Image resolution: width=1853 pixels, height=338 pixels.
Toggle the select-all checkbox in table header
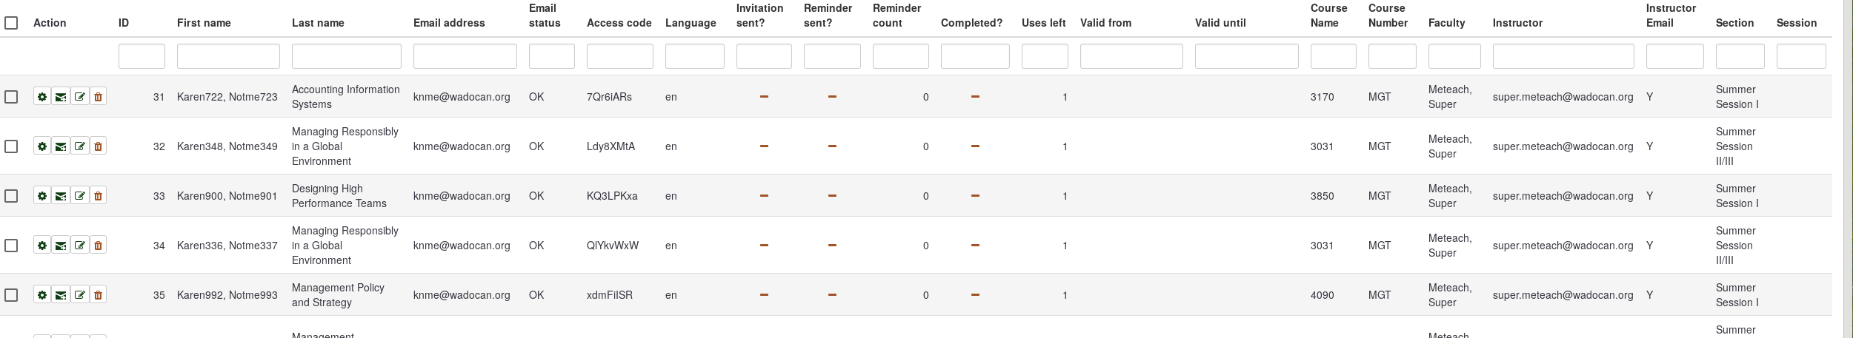click(11, 23)
